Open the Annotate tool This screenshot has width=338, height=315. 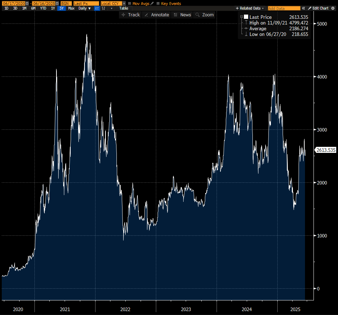tap(156, 15)
